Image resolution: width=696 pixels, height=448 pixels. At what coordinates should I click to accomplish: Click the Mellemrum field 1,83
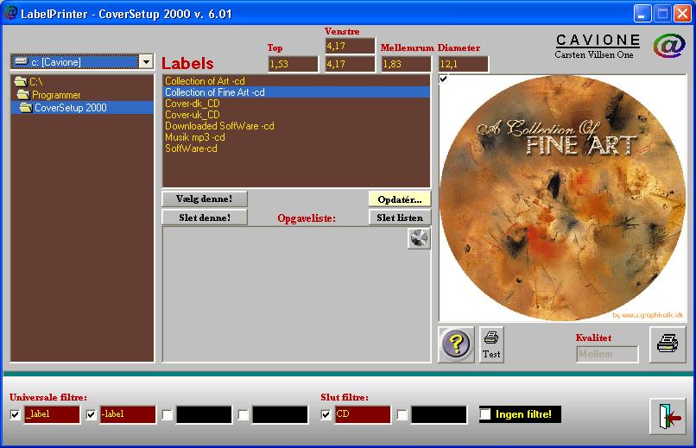tap(406, 64)
